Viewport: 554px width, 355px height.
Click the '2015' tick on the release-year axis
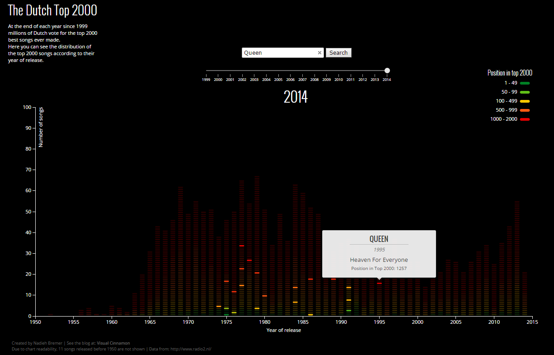(532, 322)
